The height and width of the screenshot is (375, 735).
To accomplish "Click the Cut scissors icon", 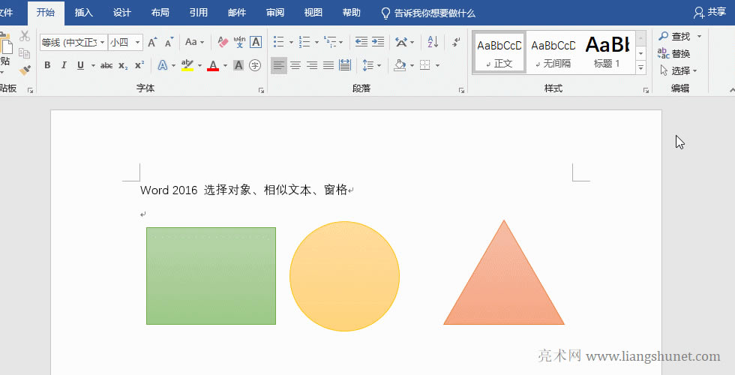I will coord(25,36).
